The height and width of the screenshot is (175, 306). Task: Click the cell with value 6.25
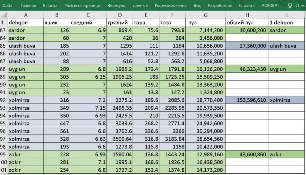(x=88, y=77)
